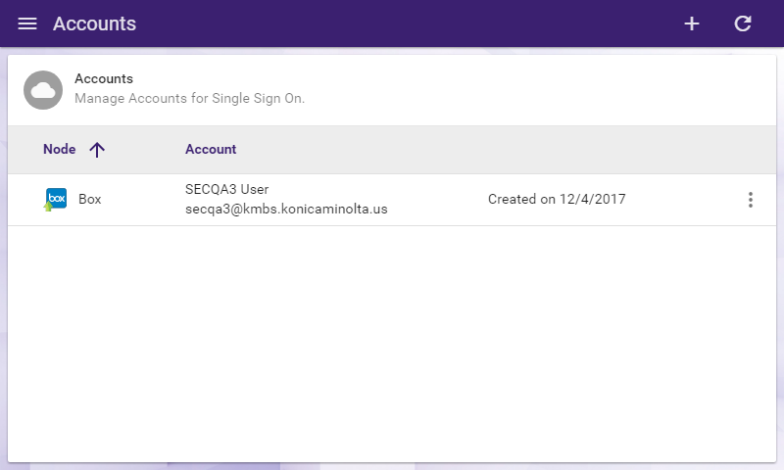Refresh the accounts list
The image size is (784, 470).
(x=743, y=23)
